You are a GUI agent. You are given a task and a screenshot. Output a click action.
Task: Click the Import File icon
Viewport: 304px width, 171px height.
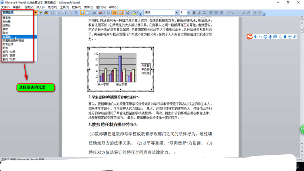click(46, 13)
